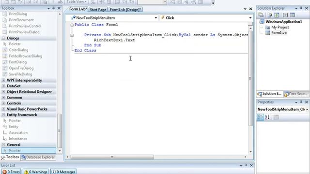Switch to Data Sources tab
Image resolution: width=310 pixels, height=174 pixels.
point(296,94)
